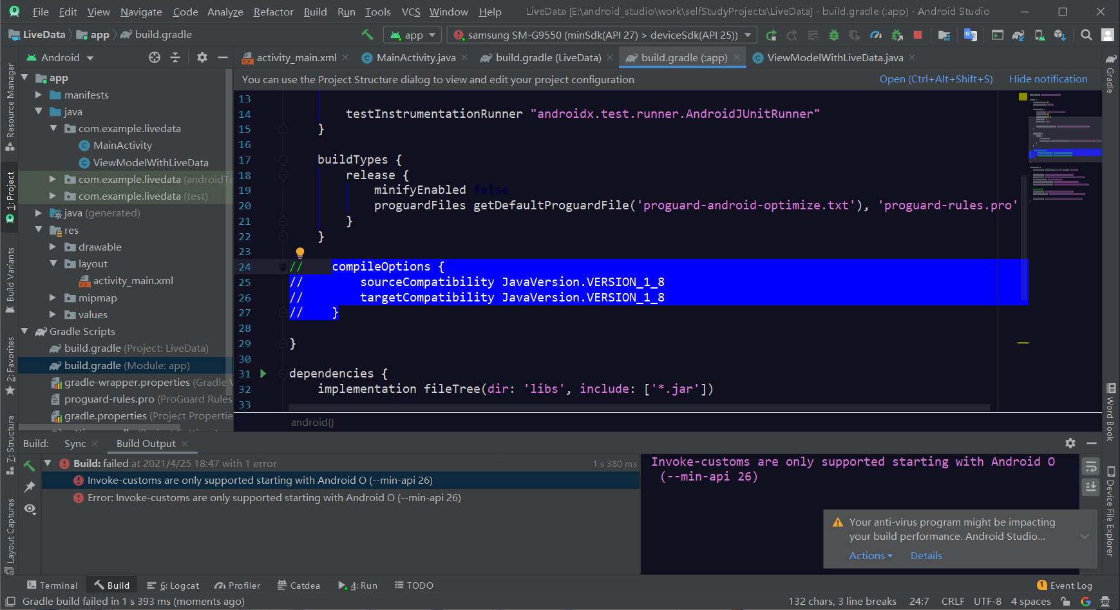
Task: Open the Refactor menu
Action: (x=272, y=11)
